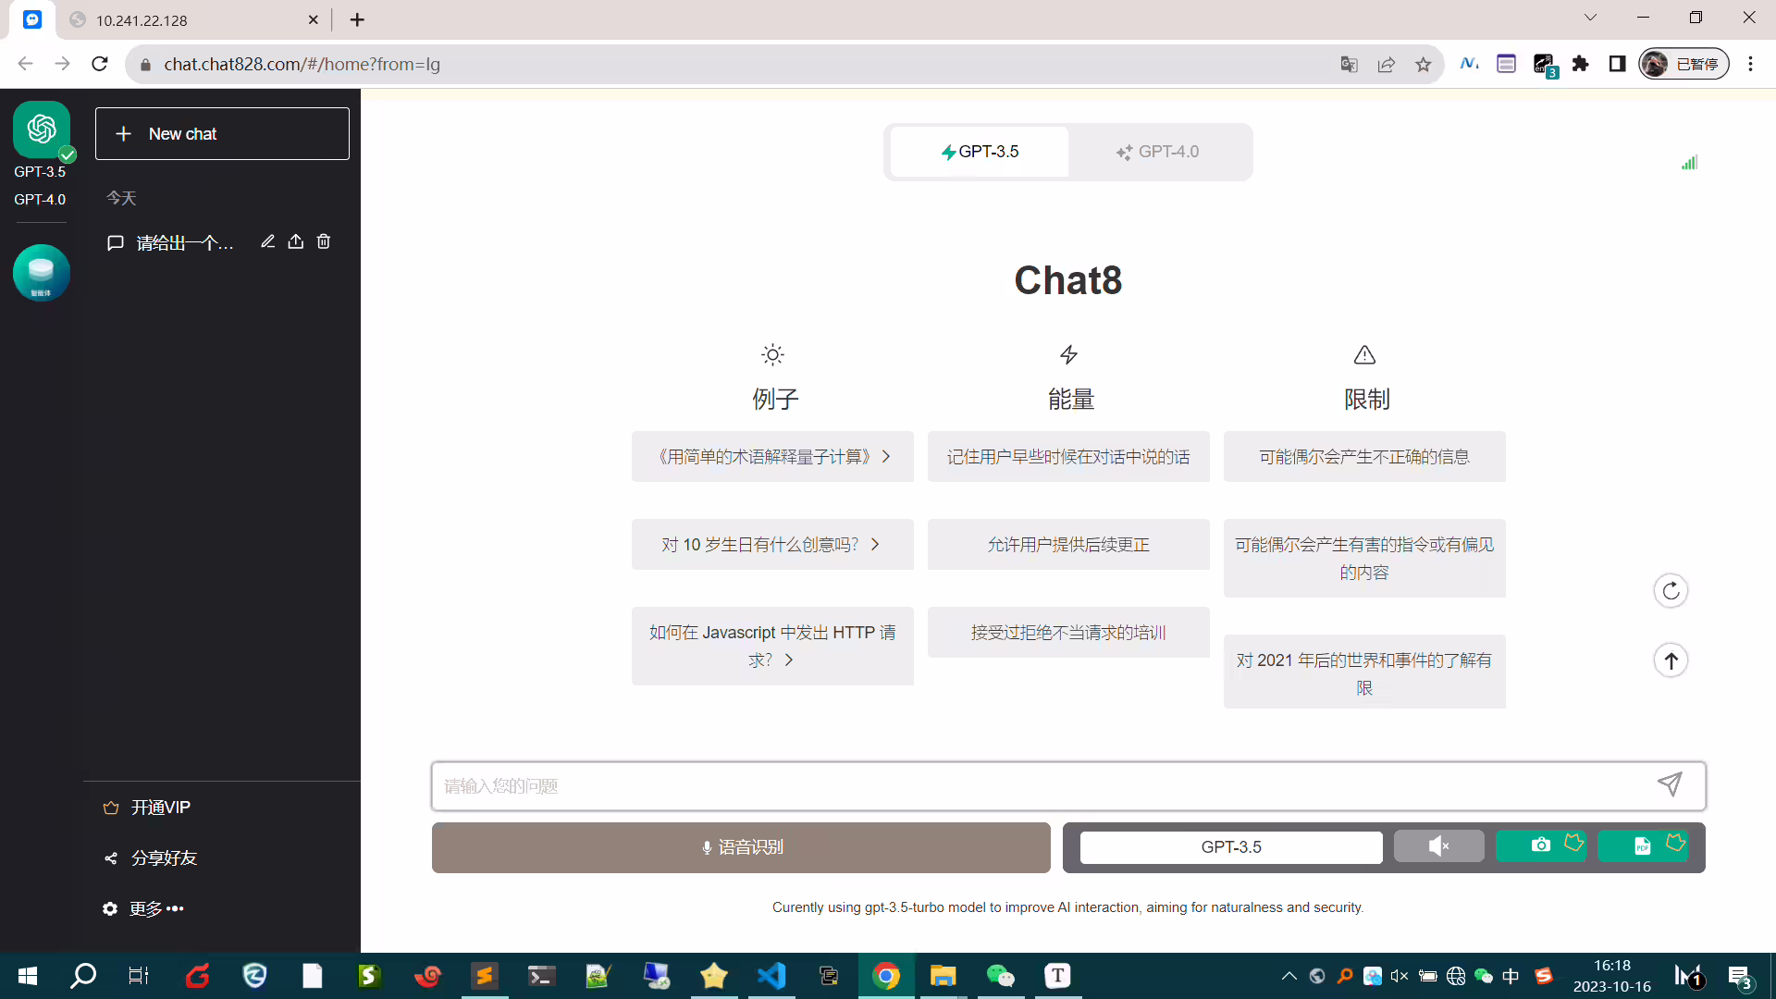Click the taskbar search magnifier icon

[83, 976]
